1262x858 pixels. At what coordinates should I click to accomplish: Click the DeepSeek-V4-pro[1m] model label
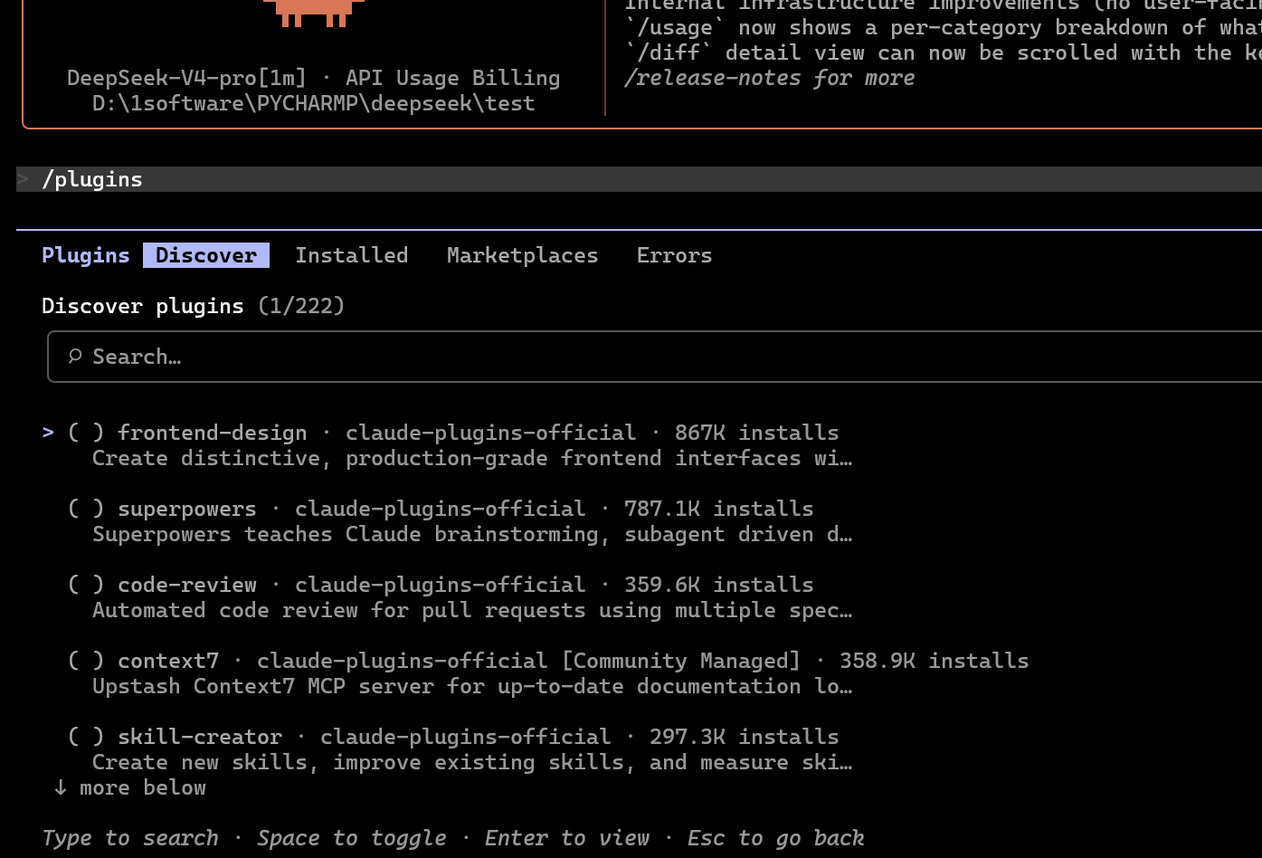click(x=187, y=78)
